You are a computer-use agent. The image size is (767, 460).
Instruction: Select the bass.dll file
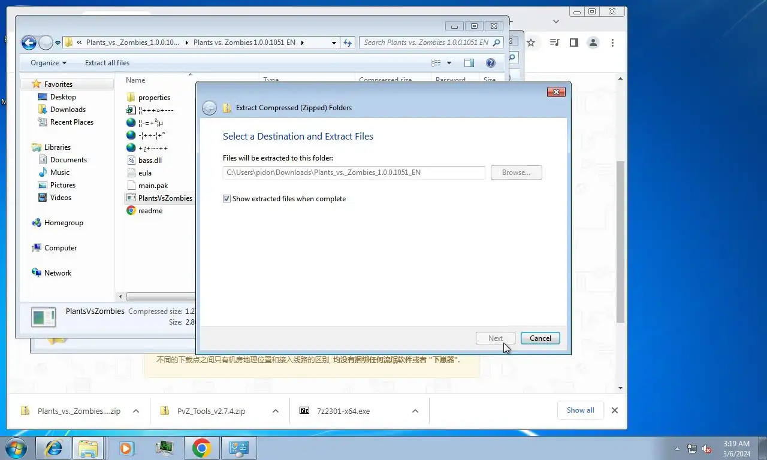tap(150, 161)
